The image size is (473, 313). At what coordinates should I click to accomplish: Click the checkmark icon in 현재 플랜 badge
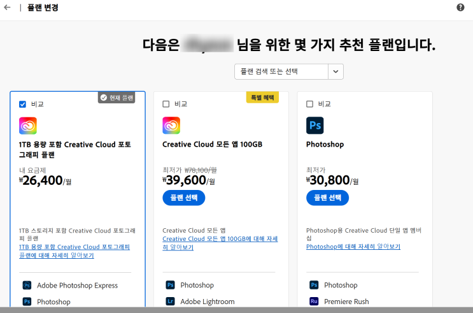[x=104, y=98]
